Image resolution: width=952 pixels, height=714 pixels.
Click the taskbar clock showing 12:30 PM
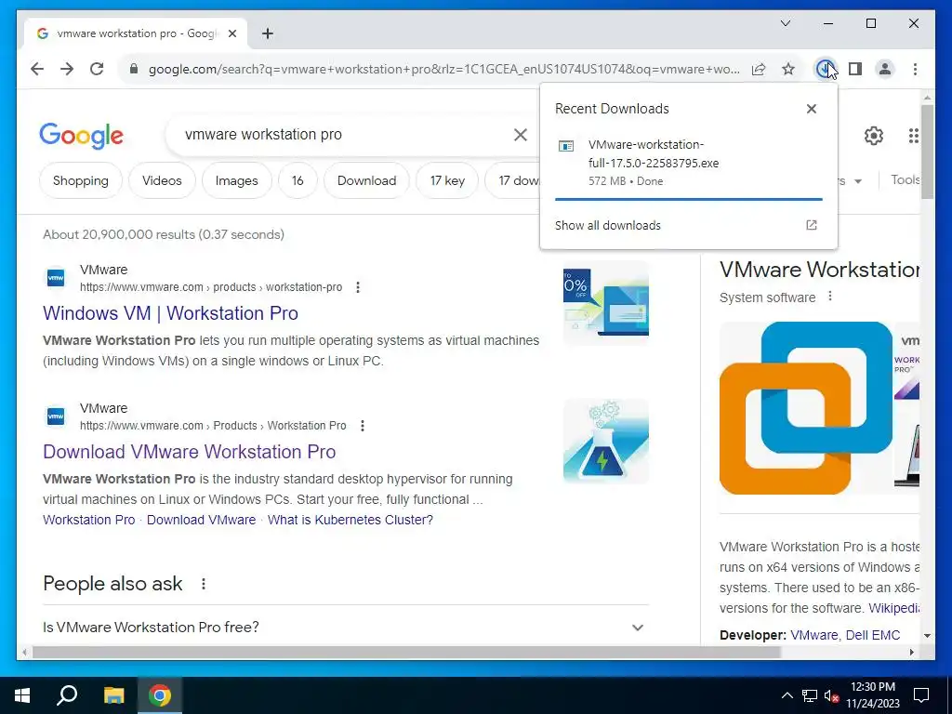[x=873, y=695]
